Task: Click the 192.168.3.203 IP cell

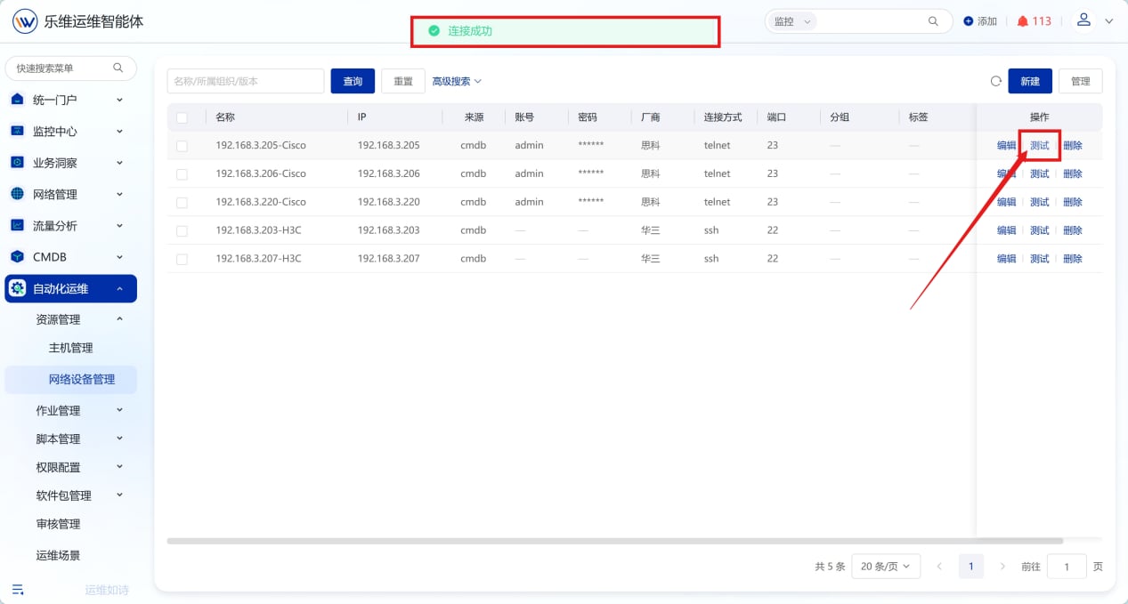Action: pos(388,230)
